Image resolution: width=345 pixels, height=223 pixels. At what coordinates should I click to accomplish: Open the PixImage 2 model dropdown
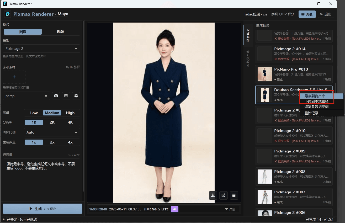pos(41,49)
